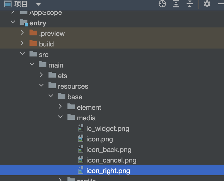Click the Collapse All toolbar icon
The image size is (224, 181).
pos(190,4)
